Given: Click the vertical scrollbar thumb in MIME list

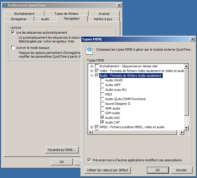Looking at the screenshot, I should (186, 92).
